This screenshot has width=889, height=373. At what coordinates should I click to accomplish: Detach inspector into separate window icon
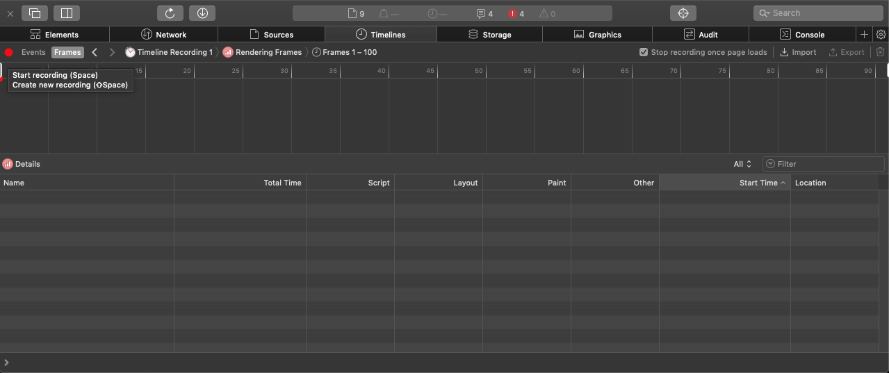(x=35, y=13)
